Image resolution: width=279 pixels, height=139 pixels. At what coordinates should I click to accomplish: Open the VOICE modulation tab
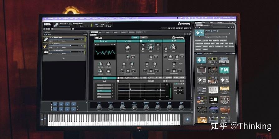tap(120, 78)
